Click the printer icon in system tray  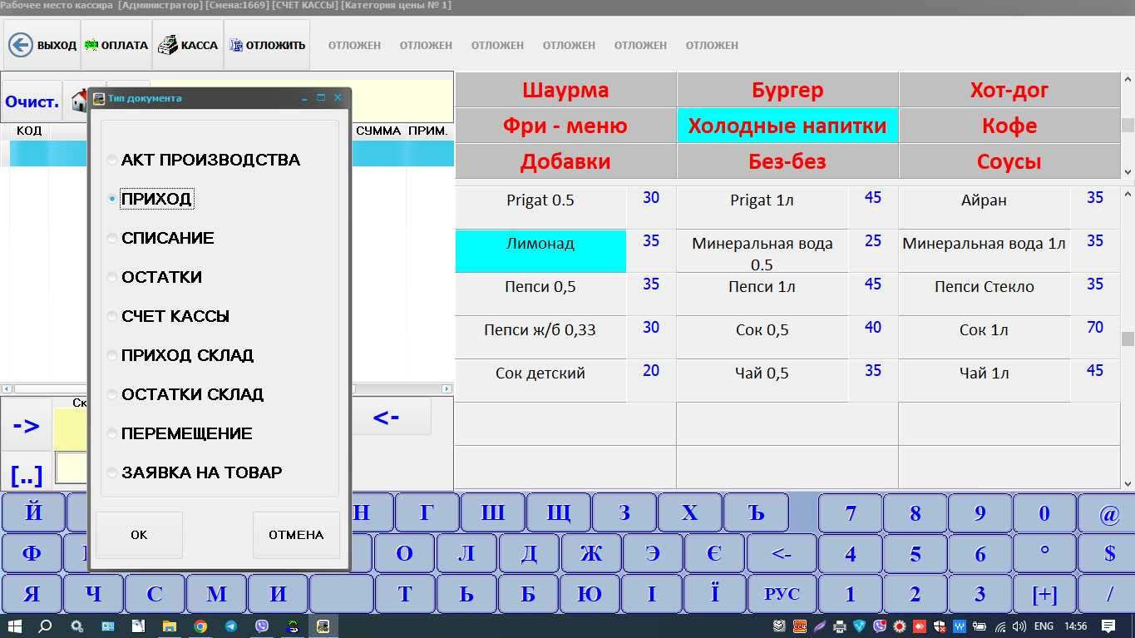[x=840, y=626]
